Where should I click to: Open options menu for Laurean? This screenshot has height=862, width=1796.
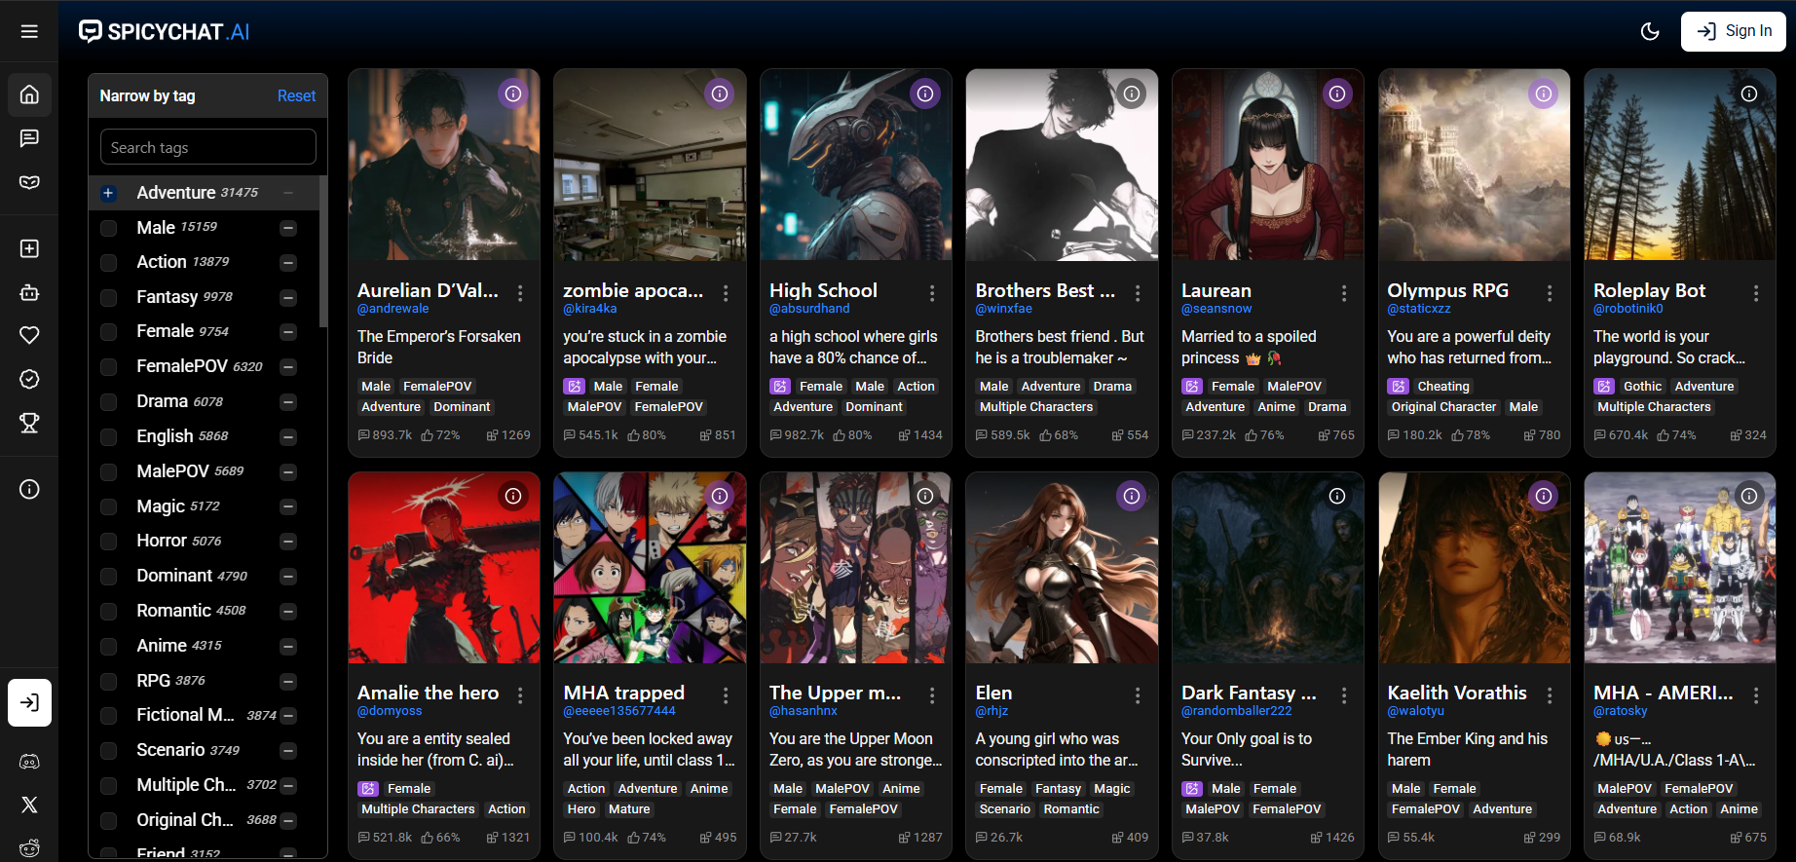click(1344, 293)
